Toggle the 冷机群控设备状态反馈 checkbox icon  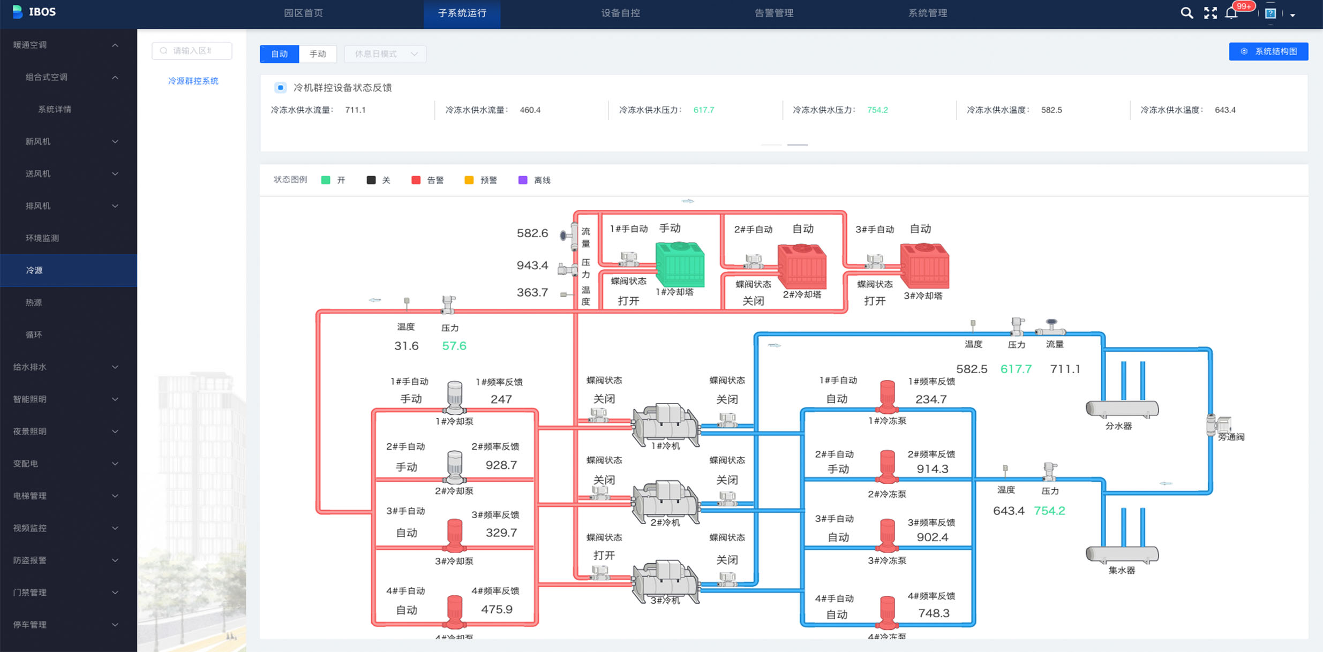(280, 87)
